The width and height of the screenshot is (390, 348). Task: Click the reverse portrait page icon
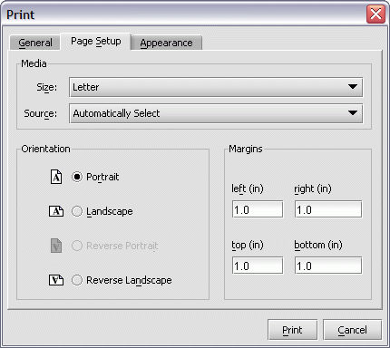(x=56, y=246)
